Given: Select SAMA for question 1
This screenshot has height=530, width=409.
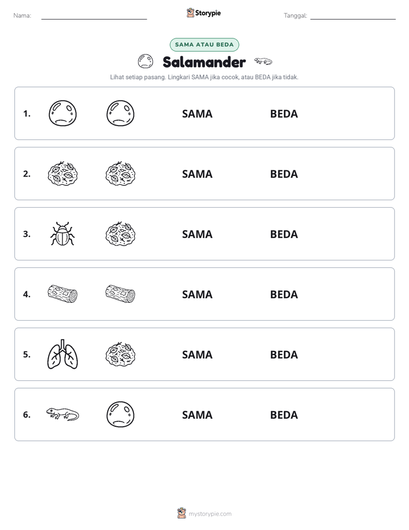Looking at the screenshot, I should coord(197,114).
